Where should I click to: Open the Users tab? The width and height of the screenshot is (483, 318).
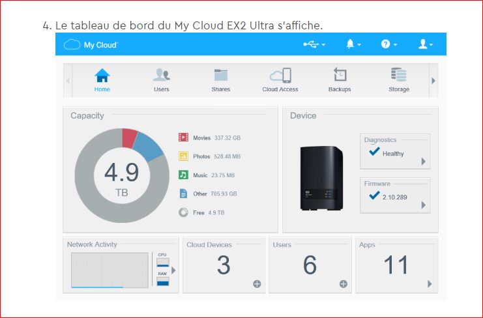(162, 80)
